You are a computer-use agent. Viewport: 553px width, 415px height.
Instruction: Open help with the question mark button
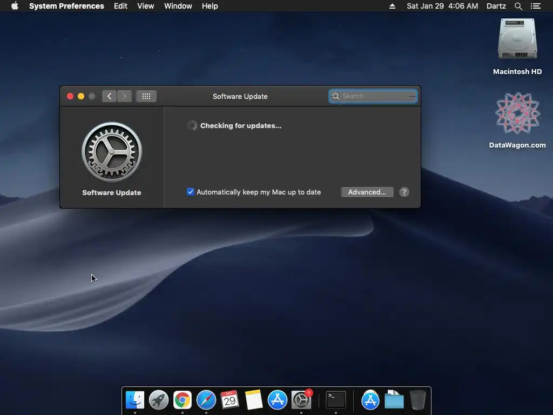tap(404, 192)
